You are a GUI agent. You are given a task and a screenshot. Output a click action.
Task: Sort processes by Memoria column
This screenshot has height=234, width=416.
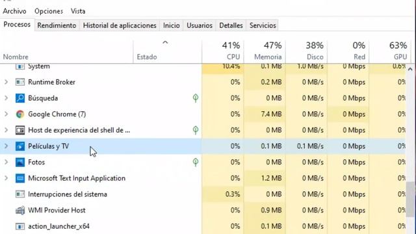point(265,51)
